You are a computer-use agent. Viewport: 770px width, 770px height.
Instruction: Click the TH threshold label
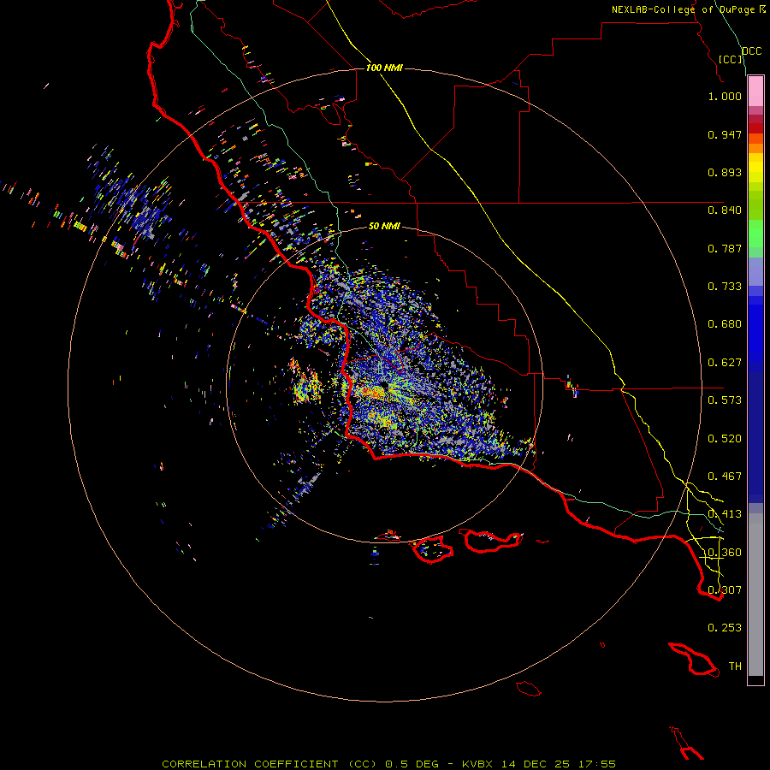click(735, 666)
